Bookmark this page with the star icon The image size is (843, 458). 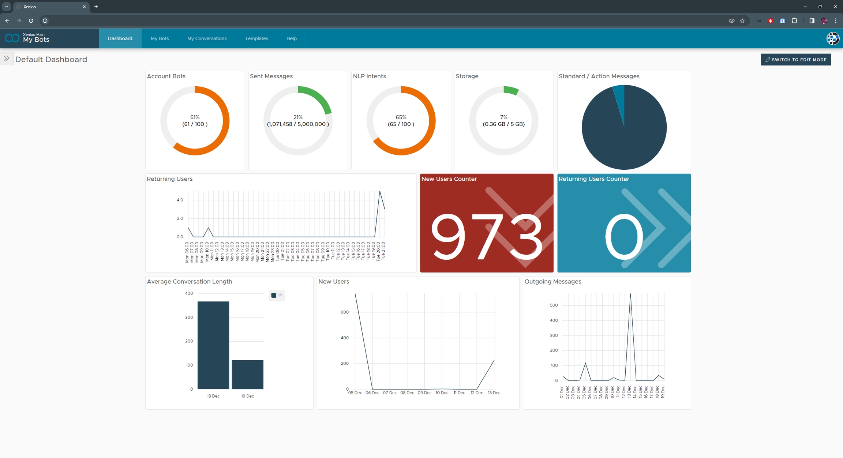click(x=742, y=21)
